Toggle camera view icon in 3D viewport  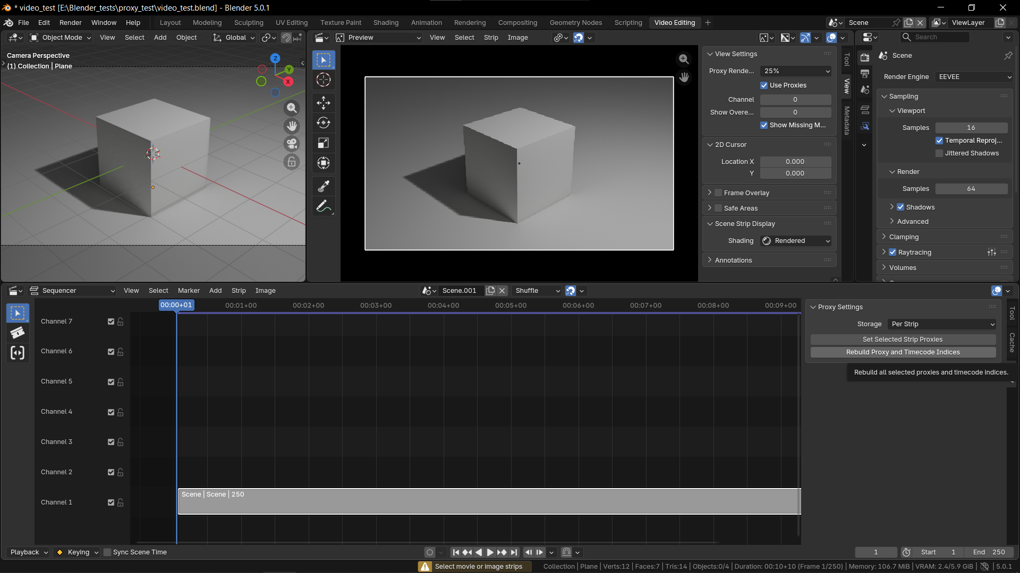pyautogui.click(x=292, y=144)
